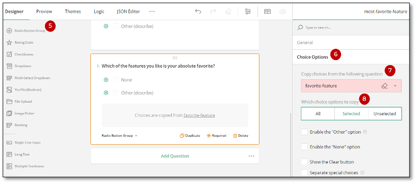Click the eraser Clear survey icon

click(x=228, y=11)
